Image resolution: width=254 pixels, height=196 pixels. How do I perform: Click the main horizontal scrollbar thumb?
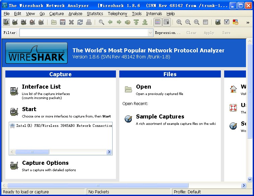coord(98,185)
